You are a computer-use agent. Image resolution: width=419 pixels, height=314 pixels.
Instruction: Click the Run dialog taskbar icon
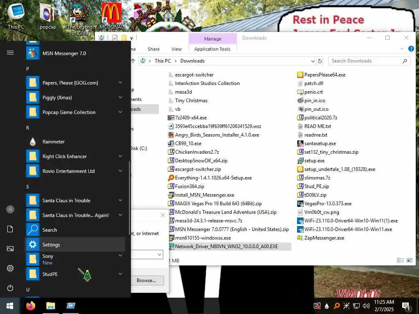(70, 306)
